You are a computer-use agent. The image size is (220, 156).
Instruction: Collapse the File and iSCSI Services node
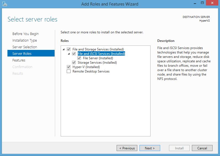point(69,54)
